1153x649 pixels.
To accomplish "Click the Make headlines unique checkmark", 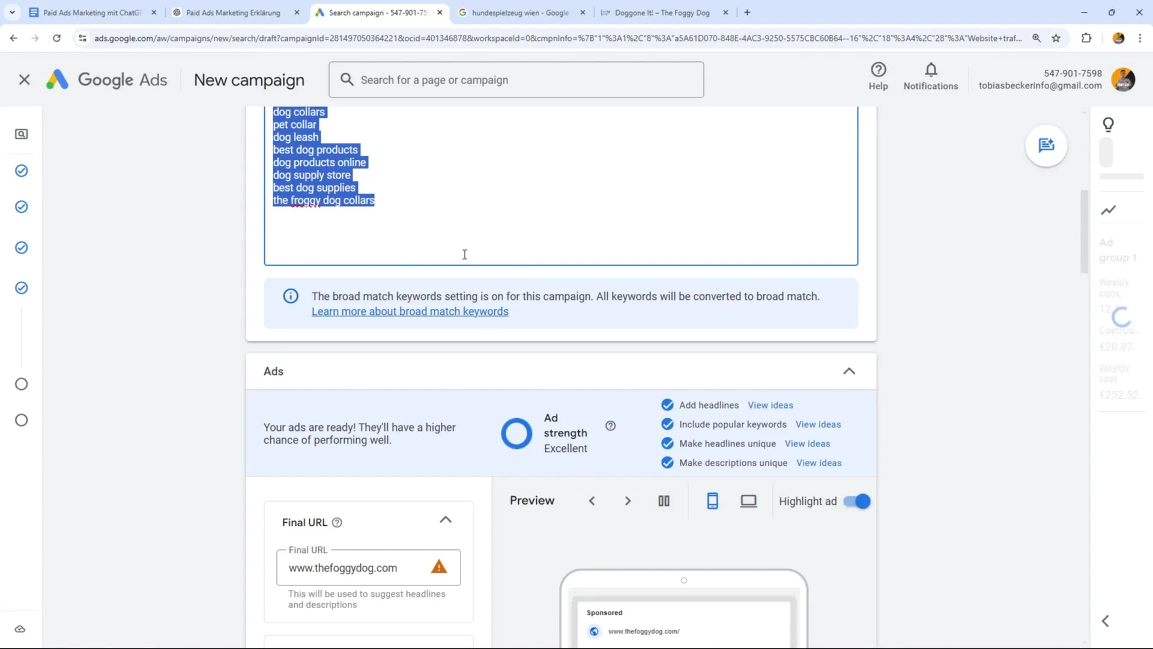I will click(x=667, y=443).
